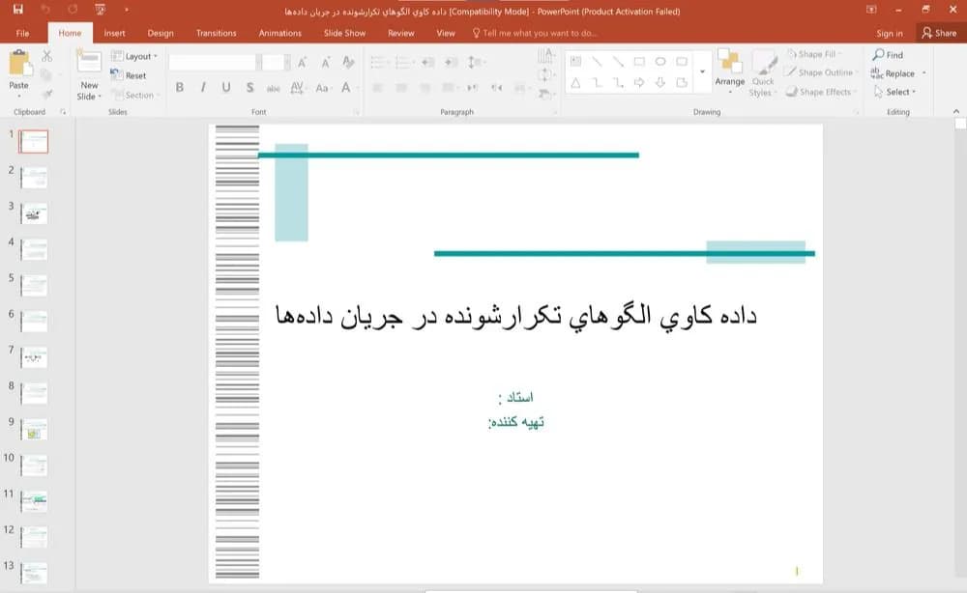This screenshot has height=593, width=967.
Task: Toggle Strikethrough formatting
Action: (274, 88)
